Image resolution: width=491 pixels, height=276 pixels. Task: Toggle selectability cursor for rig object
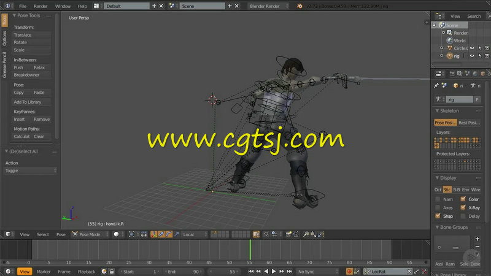(x=480, y=56)
